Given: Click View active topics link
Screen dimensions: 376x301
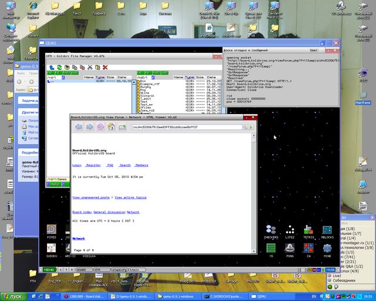Looking at the screenshot, I should [130, 198].
